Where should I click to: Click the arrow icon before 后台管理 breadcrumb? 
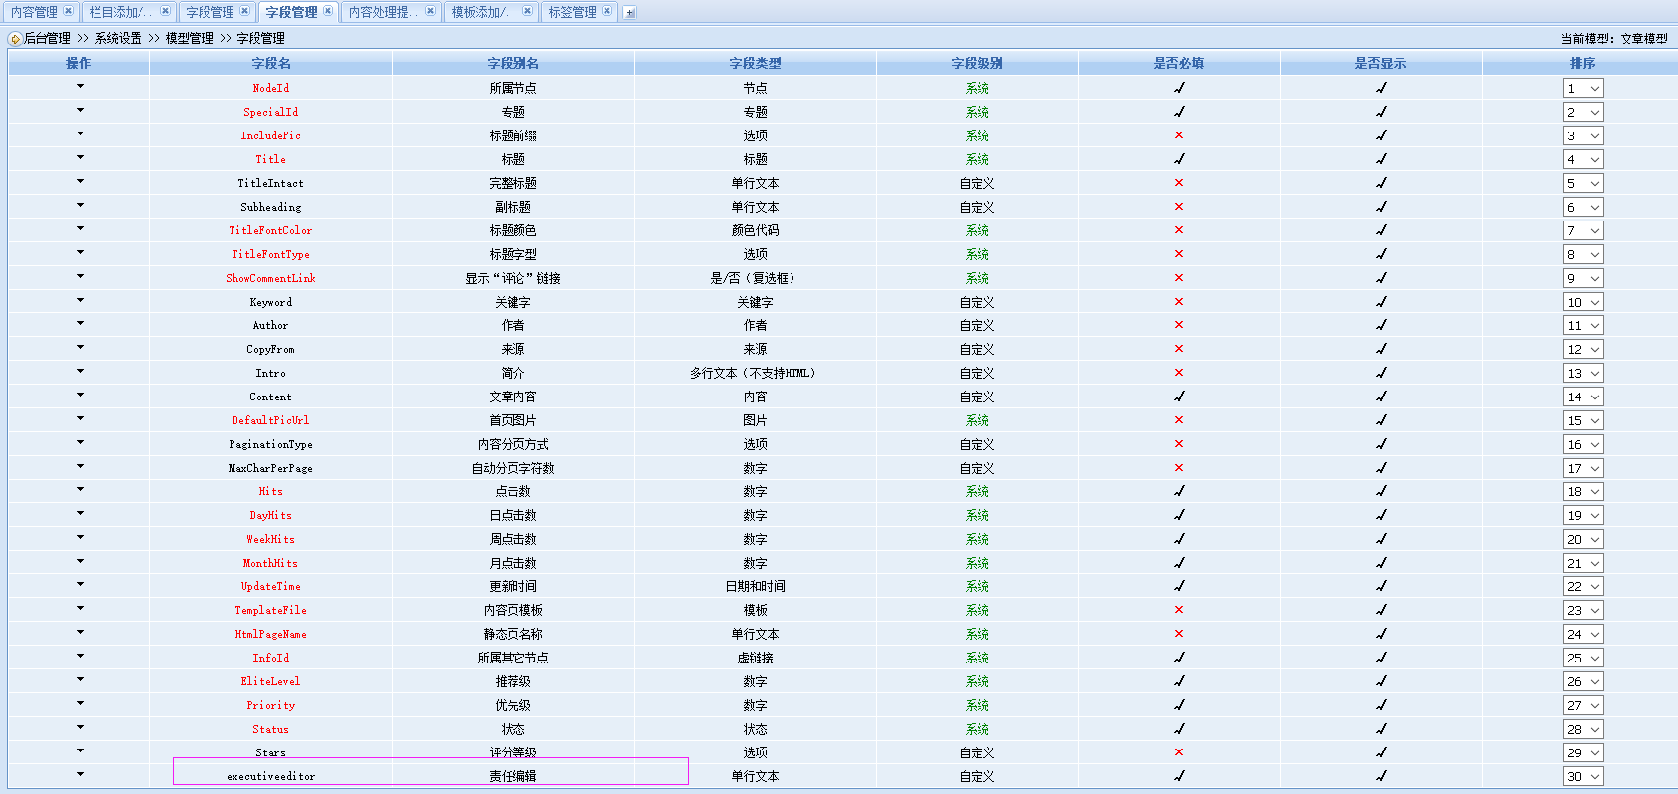[x=15, y=39]
